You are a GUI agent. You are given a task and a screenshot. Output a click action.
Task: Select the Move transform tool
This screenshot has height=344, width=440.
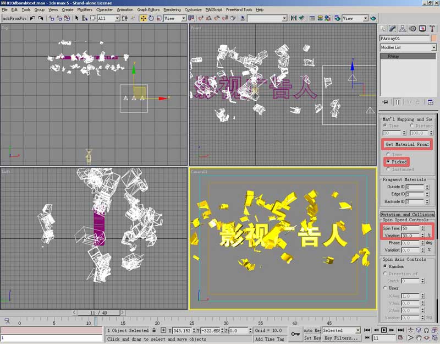coord(143,18)
